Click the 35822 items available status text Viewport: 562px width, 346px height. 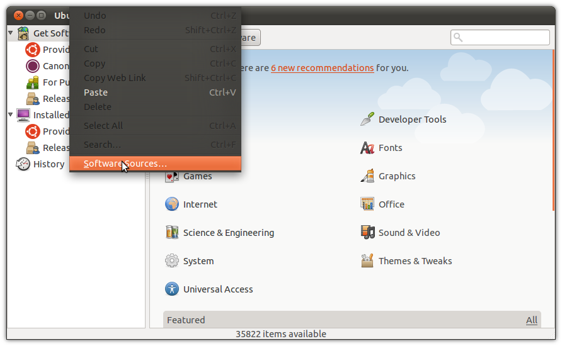point(280,334)
